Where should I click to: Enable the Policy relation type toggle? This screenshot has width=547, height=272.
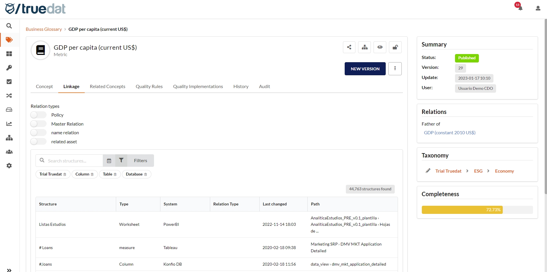coord(38,115)
